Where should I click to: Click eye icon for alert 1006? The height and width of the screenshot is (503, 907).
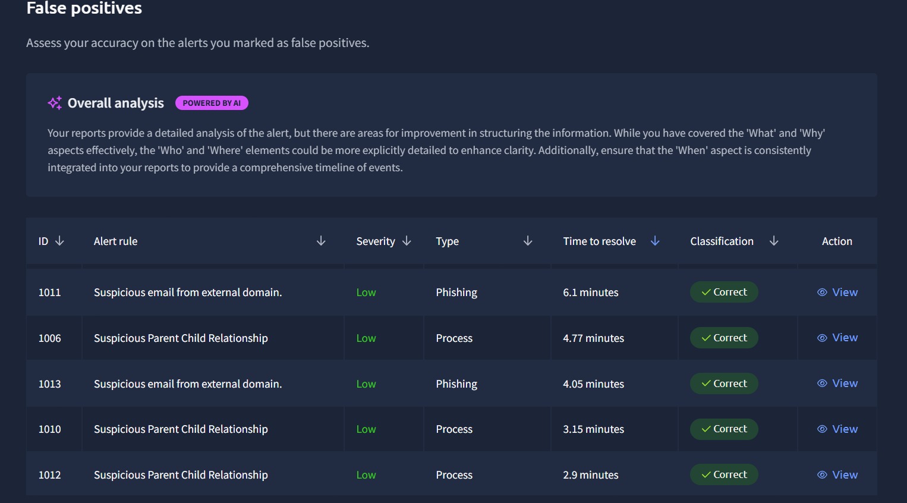coord(822,338)
